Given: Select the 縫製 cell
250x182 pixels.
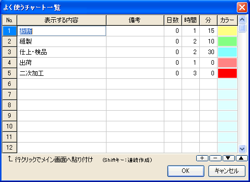Looking at the screenshot, I should [61, 41].
